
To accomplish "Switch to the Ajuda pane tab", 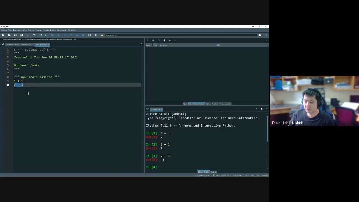I will pyautogui.click(x=185, y=104).
